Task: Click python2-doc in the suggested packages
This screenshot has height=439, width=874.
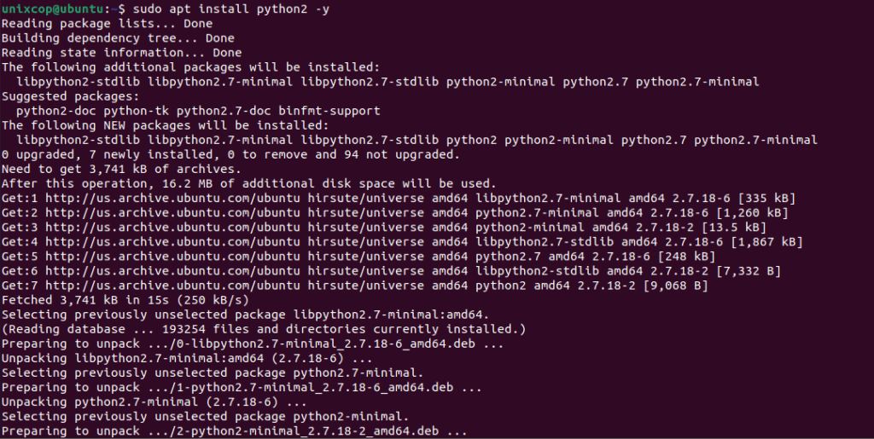Action: coord(56,111)
